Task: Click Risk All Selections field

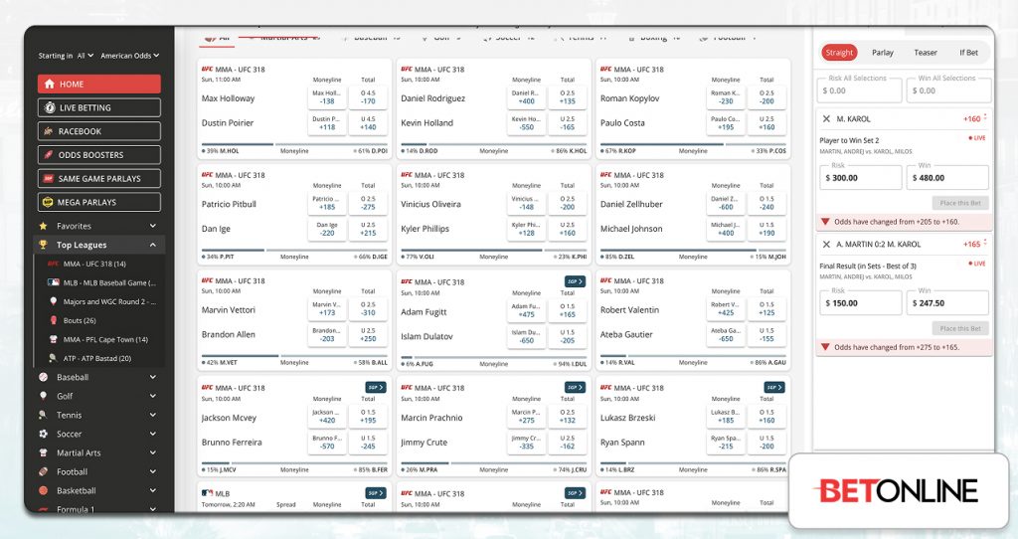Action: pyautogui.click(x=860, y=90)
